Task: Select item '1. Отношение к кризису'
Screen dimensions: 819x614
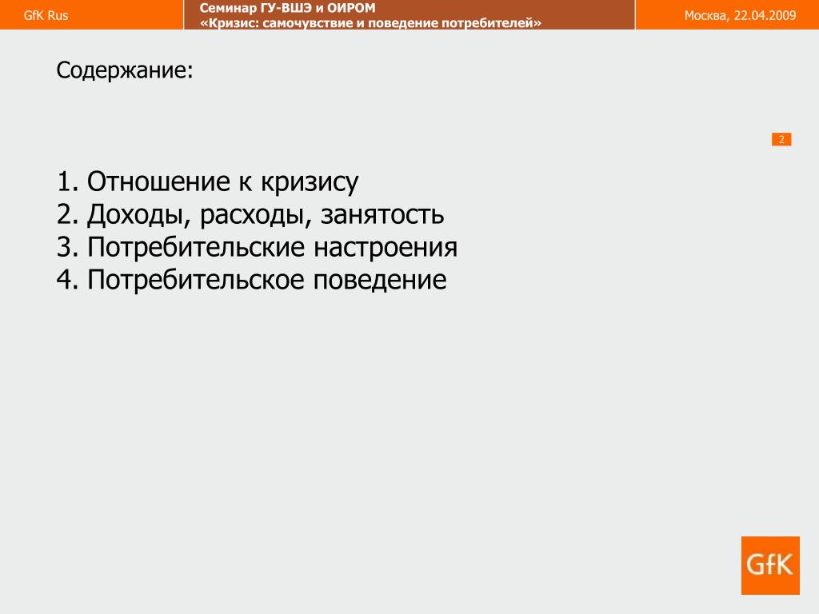Action: pos(207,182)
